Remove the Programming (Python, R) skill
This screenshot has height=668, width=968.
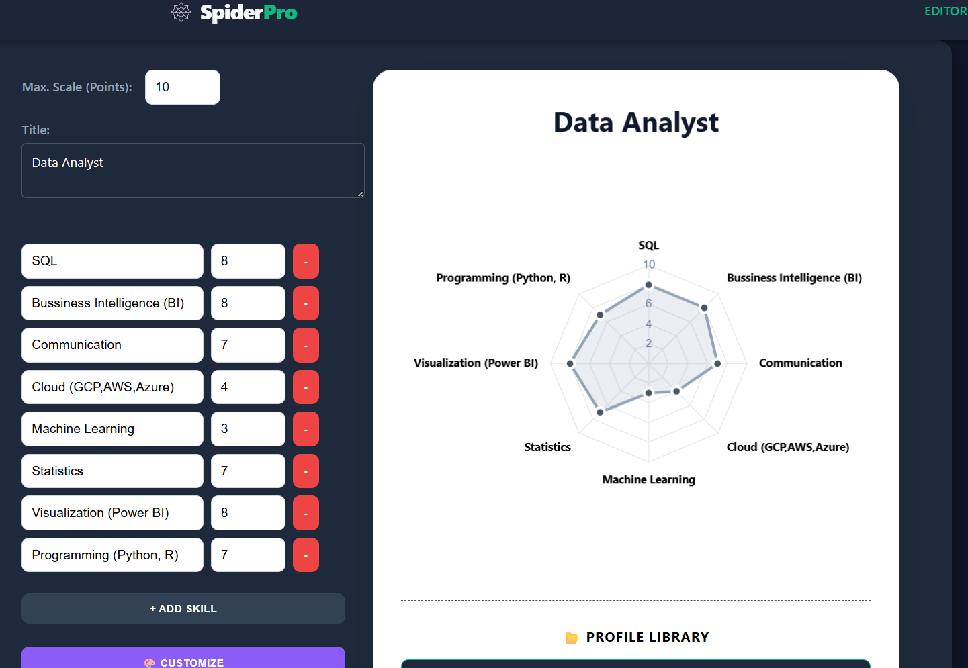coord(306,555)
